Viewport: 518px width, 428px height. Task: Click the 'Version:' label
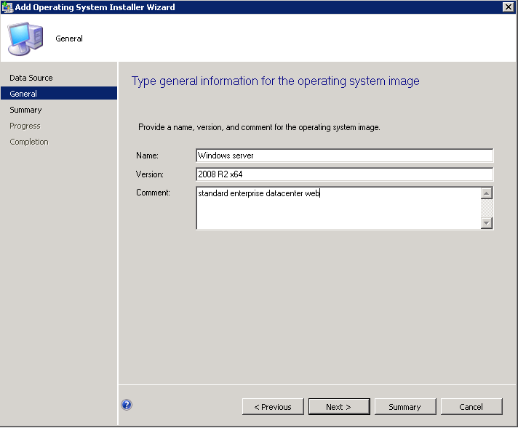(x=149, y=174)
